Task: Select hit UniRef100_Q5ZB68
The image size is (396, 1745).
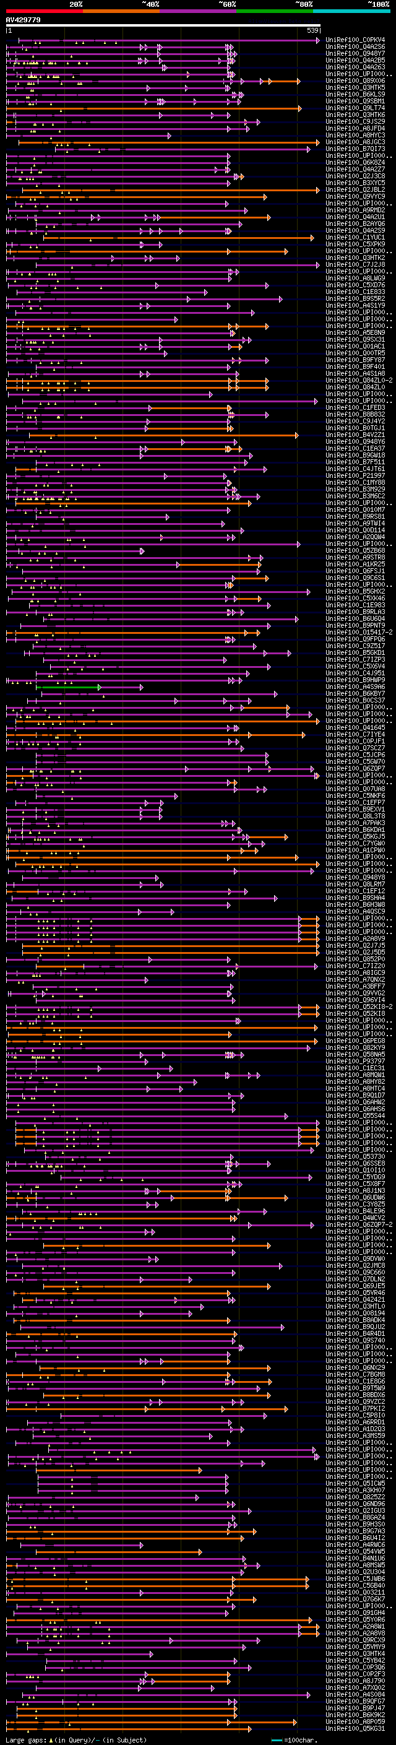Action: tap(355, 551)
